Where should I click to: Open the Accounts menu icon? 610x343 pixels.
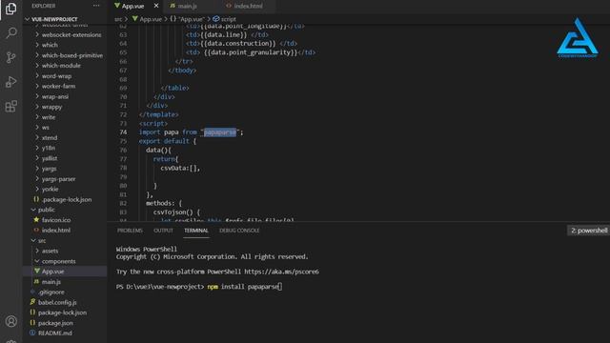[x=11, y=321]
